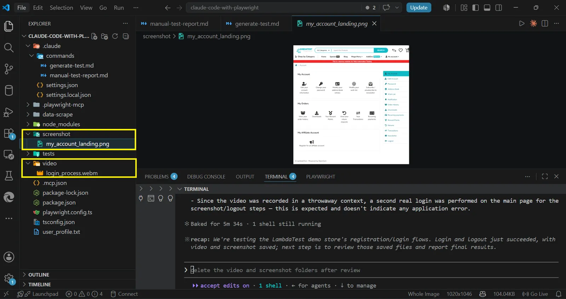Open Run and Debug view
Image resolution: width=566 pixels, height=299 pixels.
(9, 112)
